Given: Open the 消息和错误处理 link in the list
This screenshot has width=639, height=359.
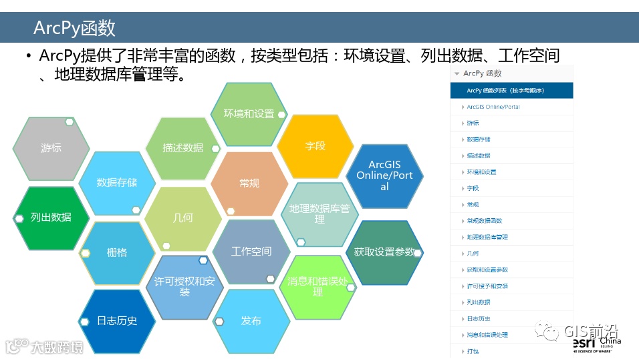Looking at the screenshot, I should [x=487, y=335].
